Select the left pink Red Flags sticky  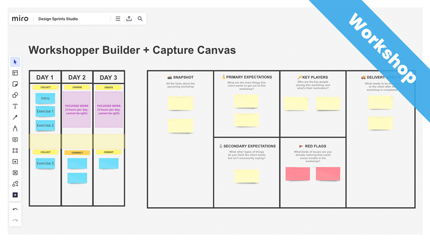point(298,174)
